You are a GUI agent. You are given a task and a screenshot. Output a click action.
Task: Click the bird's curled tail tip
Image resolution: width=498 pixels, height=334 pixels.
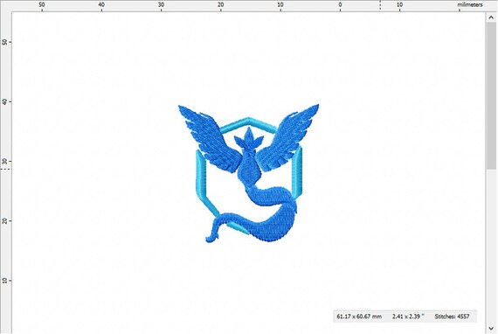211,238
